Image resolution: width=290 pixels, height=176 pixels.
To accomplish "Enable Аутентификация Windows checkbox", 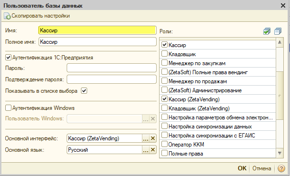I will point(8,108).
